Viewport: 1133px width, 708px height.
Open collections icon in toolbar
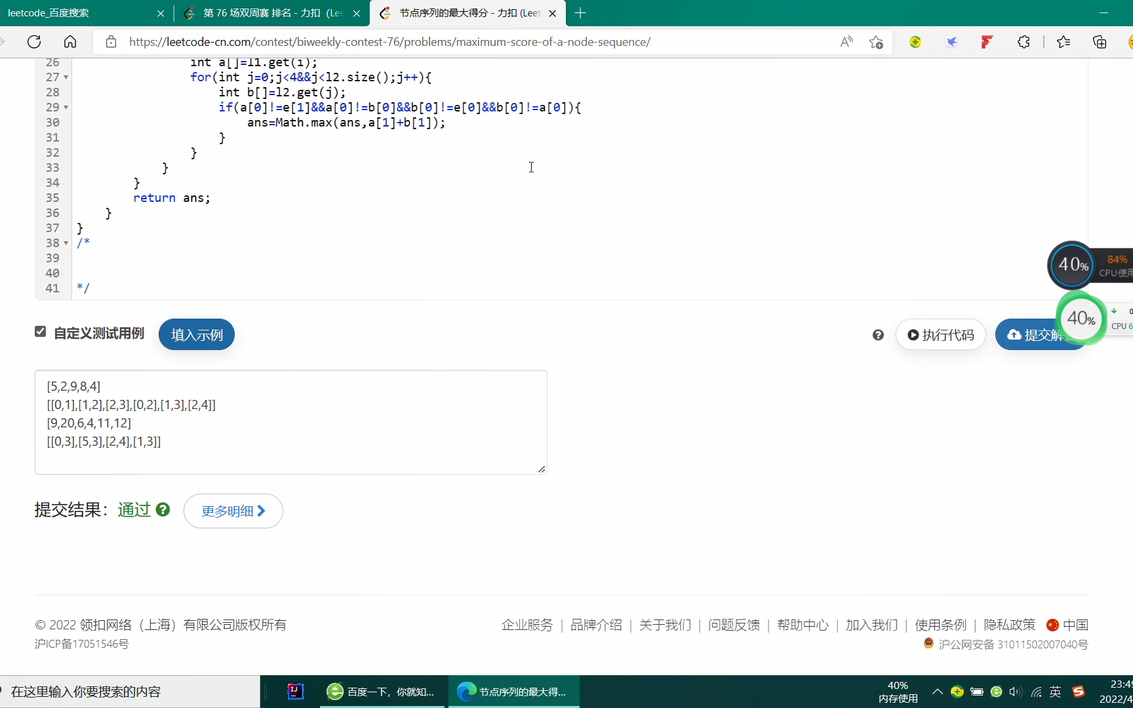click(1100, 42)
